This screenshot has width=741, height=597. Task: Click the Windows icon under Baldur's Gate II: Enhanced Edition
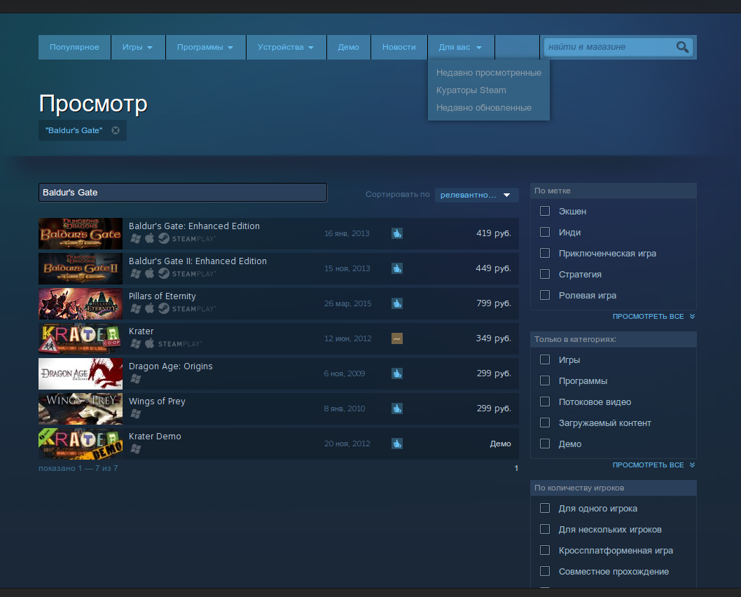coord(136,273)
